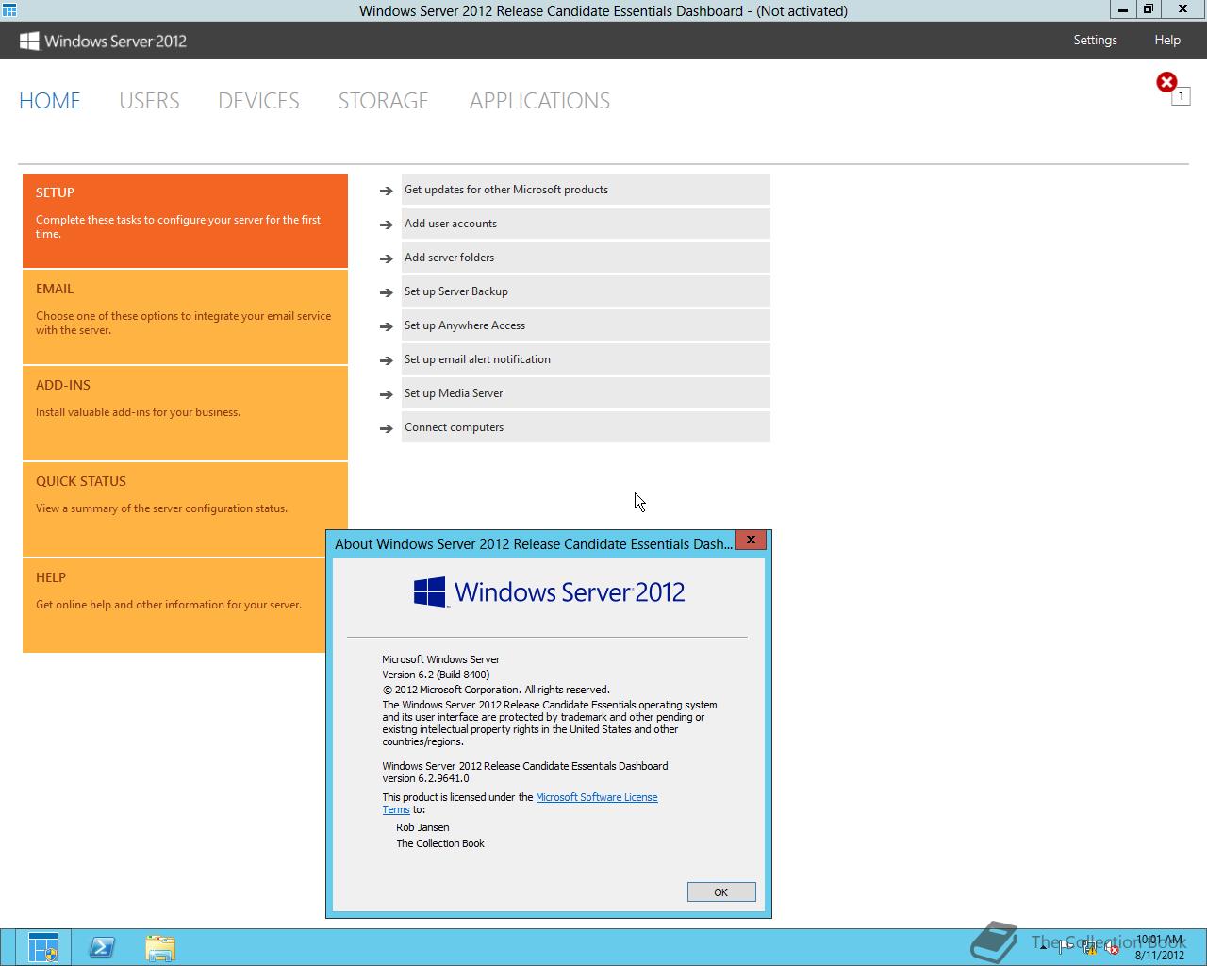Start the Add server folders task
The height and width of the screenshot is (966, 1207).
pyautogui.click(x=586, y=258)
